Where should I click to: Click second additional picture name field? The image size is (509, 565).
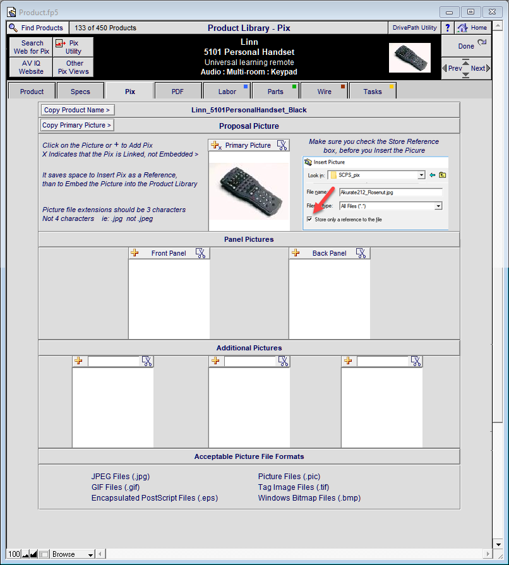click(250, 361)
